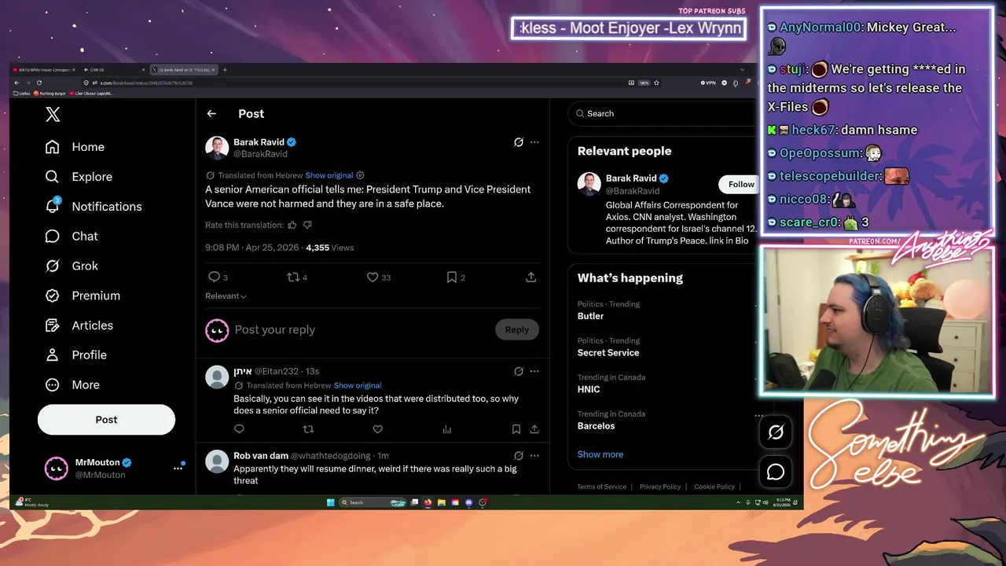Click the X logo in sidebar
This screenshot has height=566, width=1006.
[x=53, y=115]
